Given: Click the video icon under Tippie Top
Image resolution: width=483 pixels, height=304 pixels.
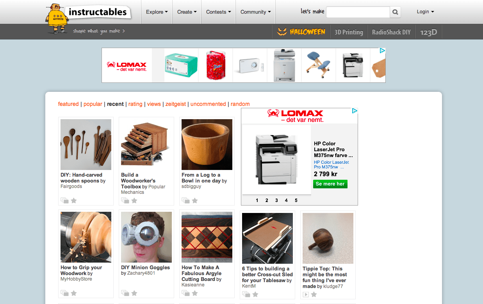Looking at the screenshot, I should point(306,294).
